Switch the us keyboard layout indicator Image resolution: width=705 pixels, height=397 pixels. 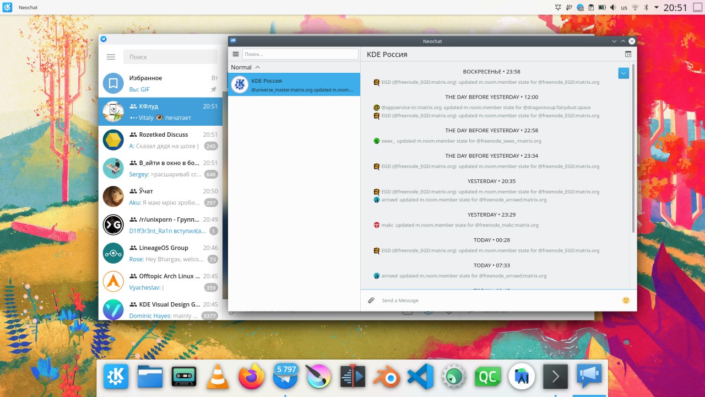(624, 8)
